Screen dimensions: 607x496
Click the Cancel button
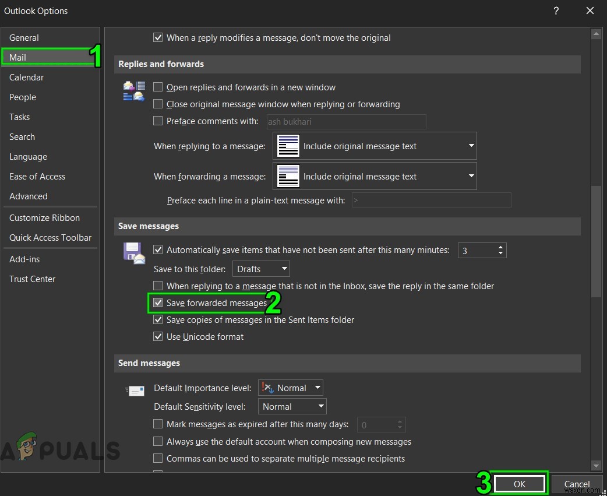[576, 484]
